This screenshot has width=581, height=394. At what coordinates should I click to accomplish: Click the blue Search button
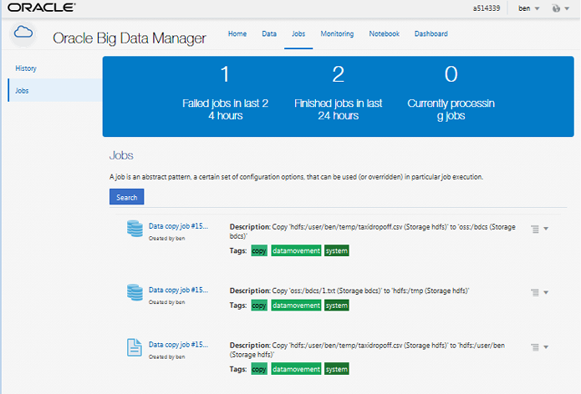point(127,197)
